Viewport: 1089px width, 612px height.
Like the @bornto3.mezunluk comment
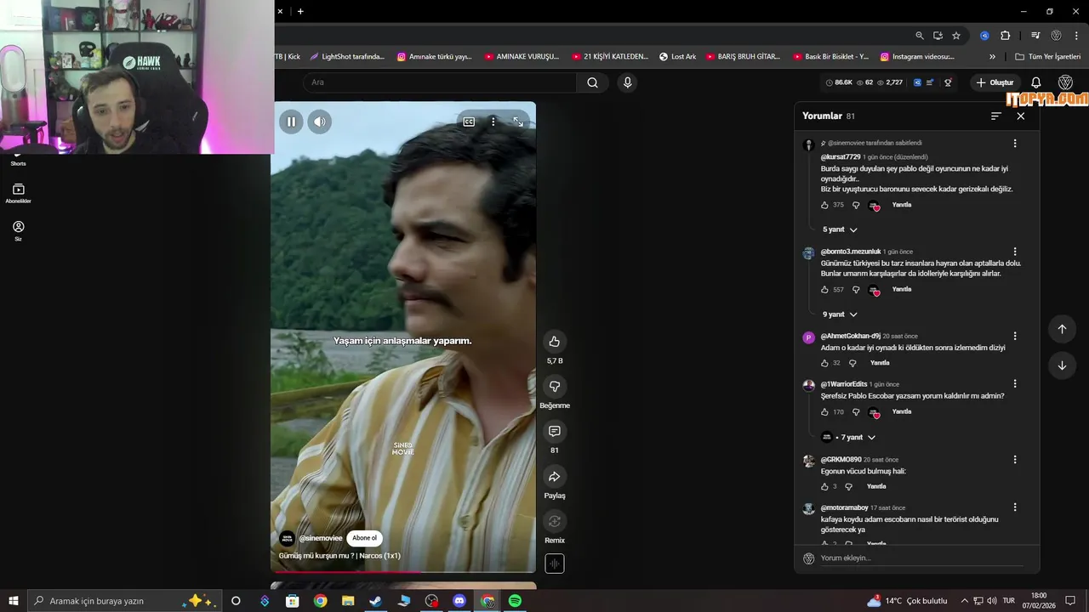coord(824,290)
